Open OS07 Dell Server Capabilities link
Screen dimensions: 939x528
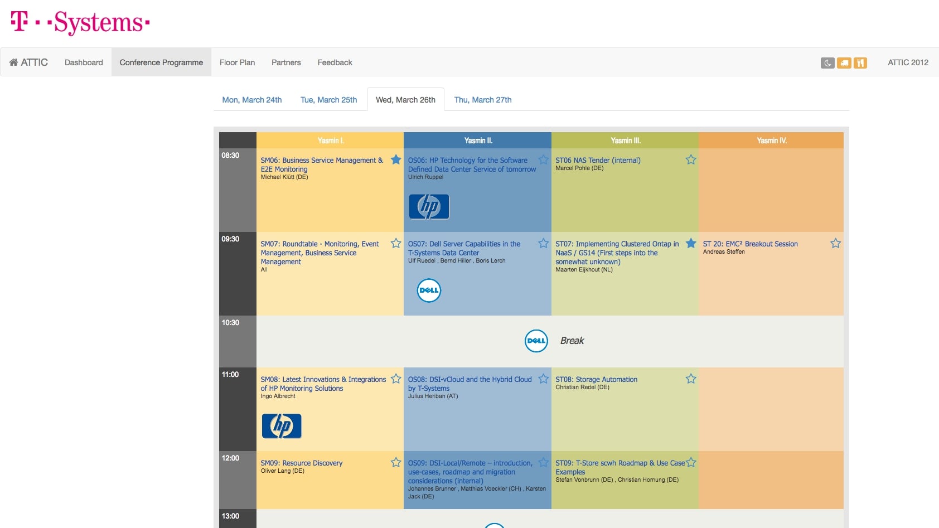pyautogui.click(x=464, y=248)
